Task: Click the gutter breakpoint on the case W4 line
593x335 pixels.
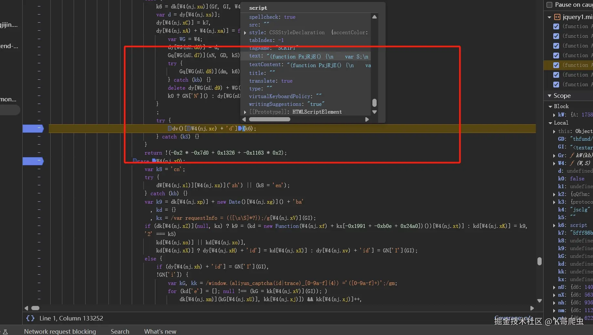Action: (33, 161)
